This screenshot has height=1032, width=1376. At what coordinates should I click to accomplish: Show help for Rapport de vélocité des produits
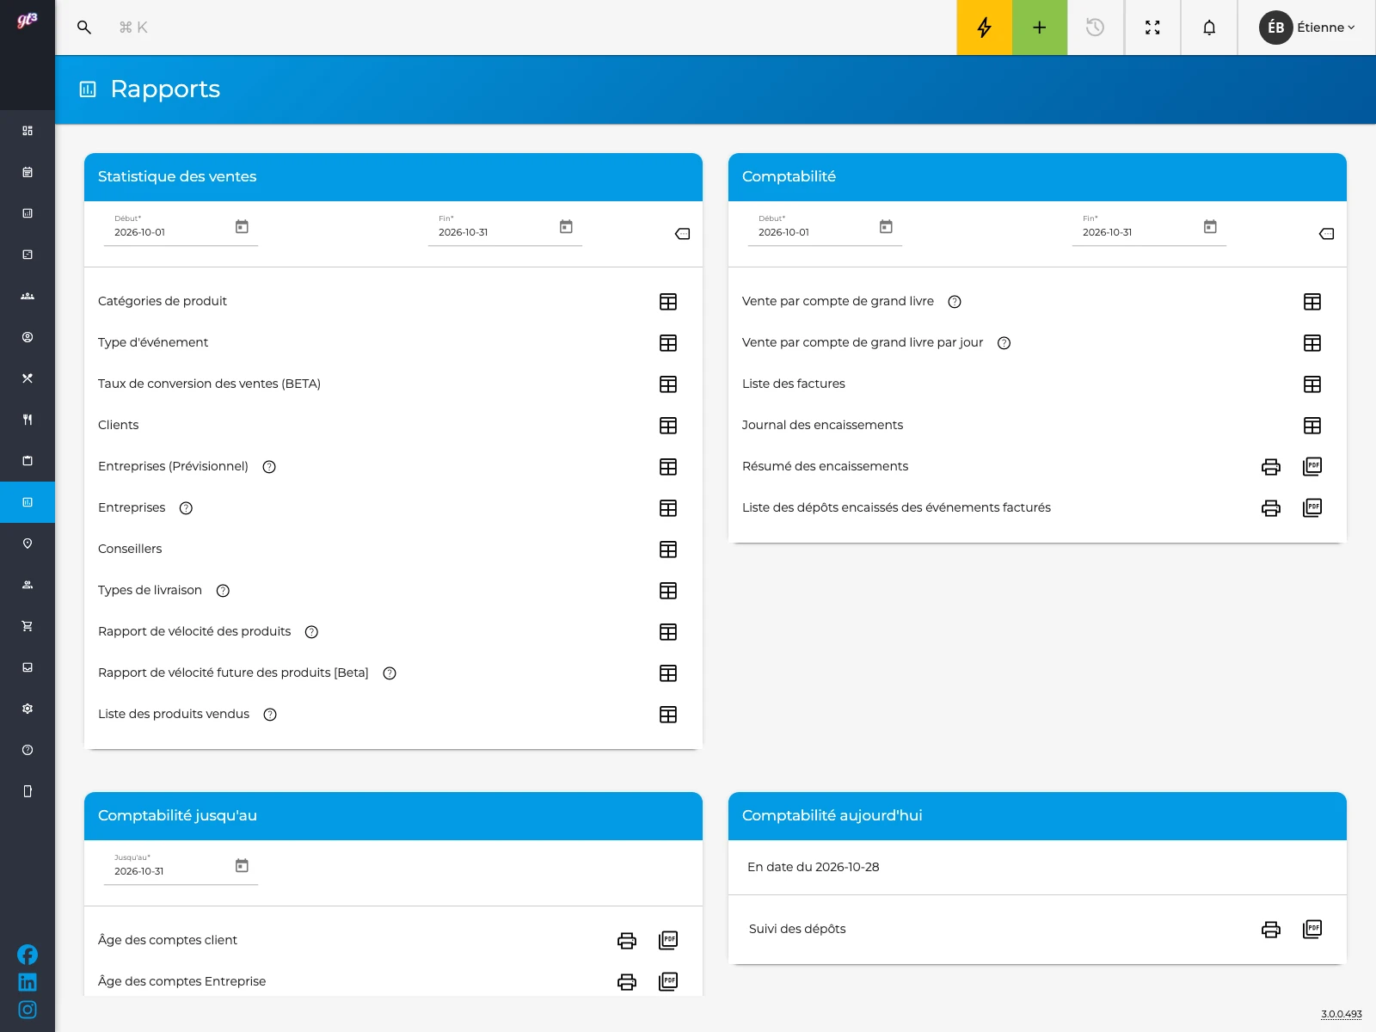(312, 632)
